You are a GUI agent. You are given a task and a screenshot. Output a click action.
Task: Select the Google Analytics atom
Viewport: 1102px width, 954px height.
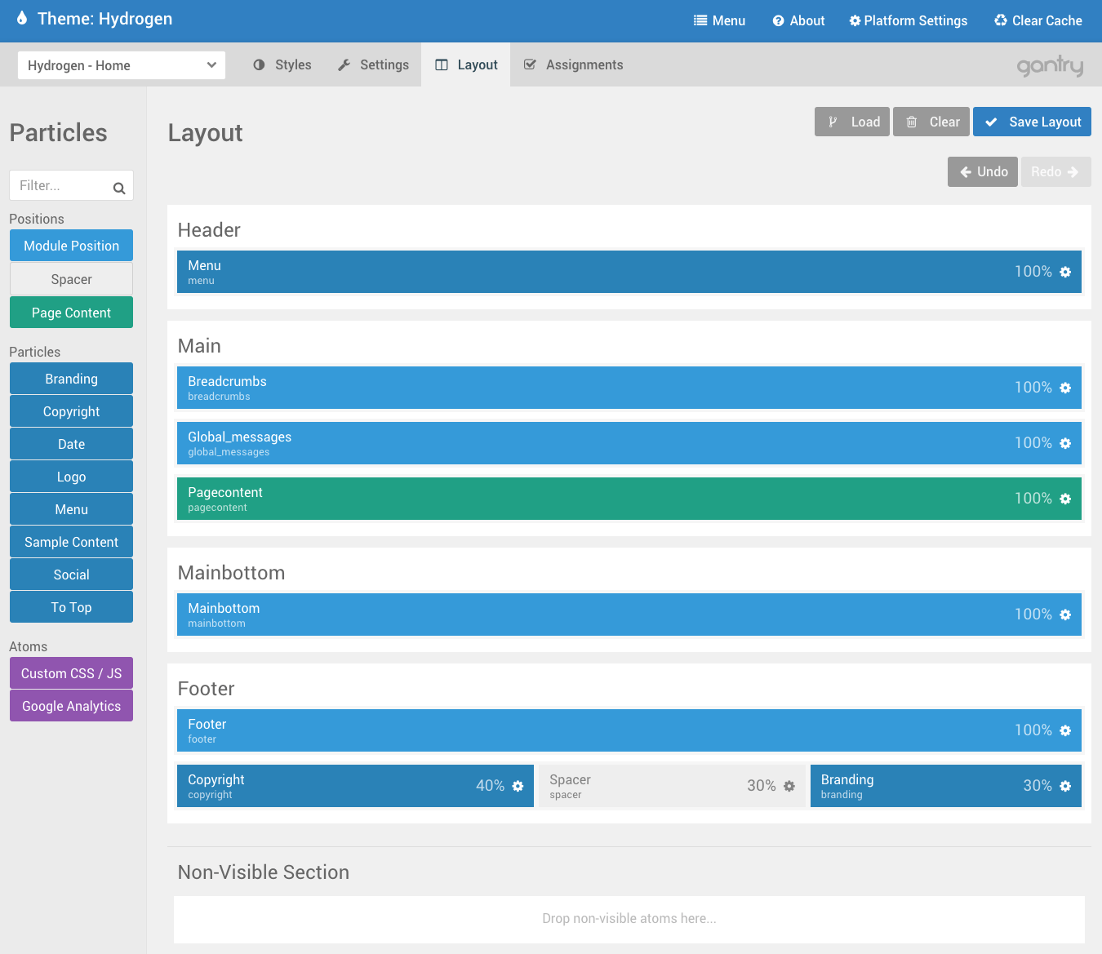71,707
